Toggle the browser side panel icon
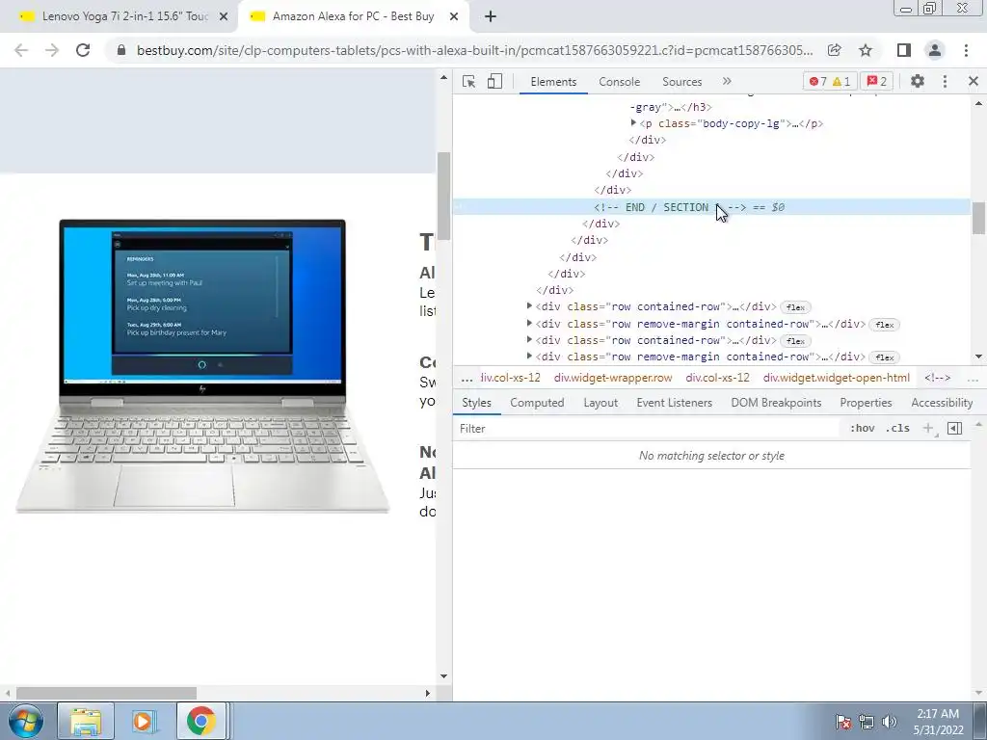 coord(904,50)
